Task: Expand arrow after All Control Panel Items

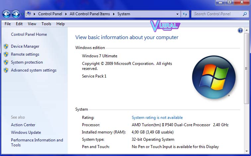Action: coord(114,14)
